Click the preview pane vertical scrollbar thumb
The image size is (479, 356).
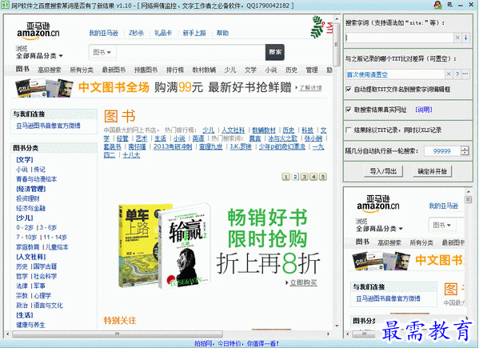pos(468,199)
